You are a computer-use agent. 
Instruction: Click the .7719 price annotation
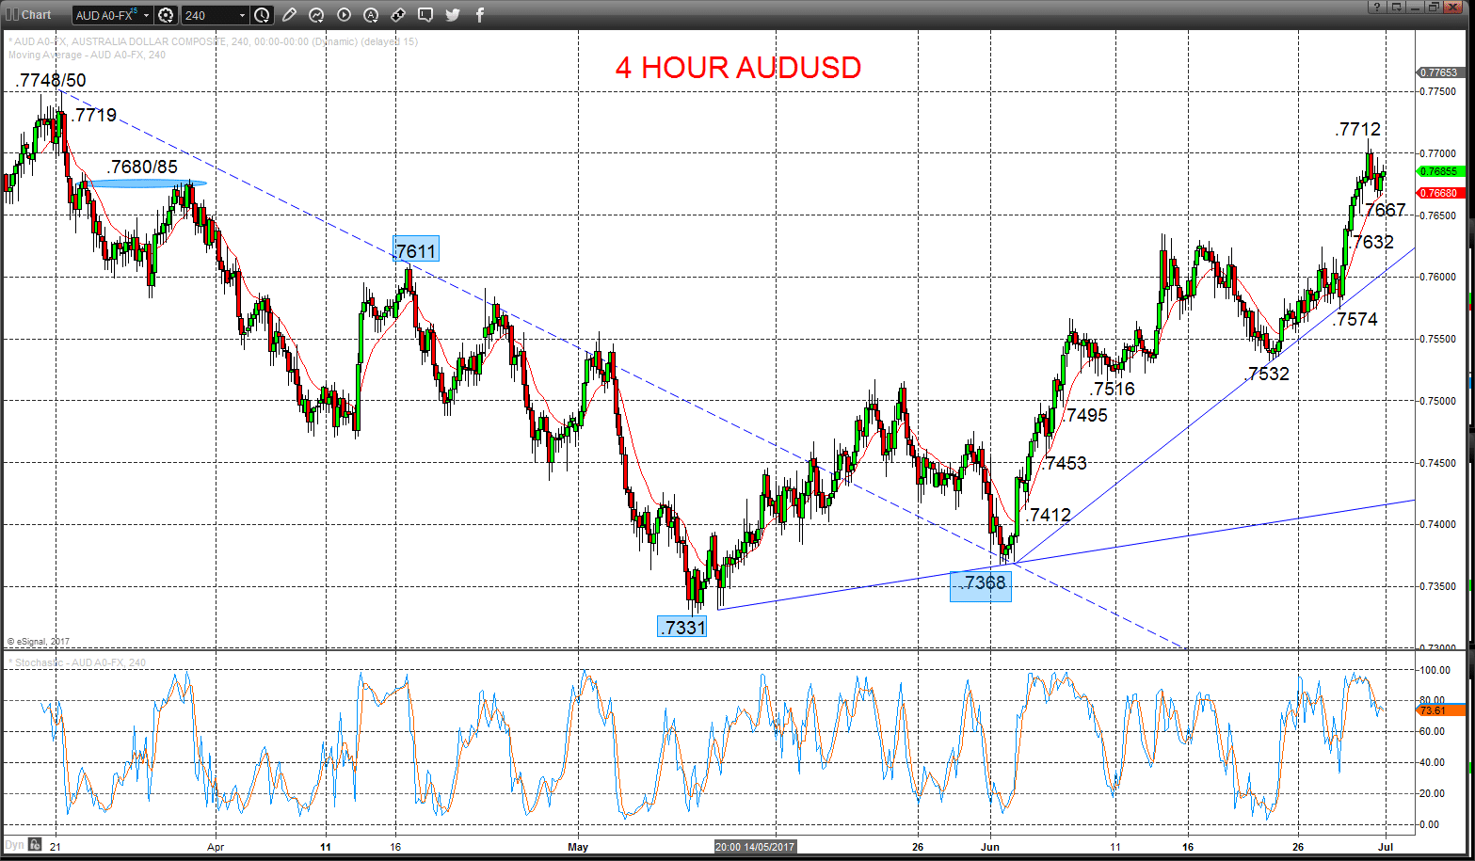(x=95, y=116)
